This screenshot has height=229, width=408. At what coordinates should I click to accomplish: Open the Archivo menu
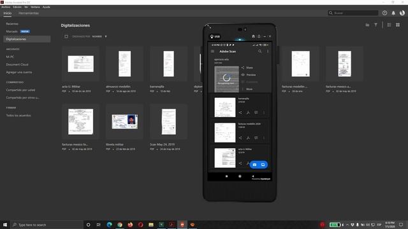(6, 7)
